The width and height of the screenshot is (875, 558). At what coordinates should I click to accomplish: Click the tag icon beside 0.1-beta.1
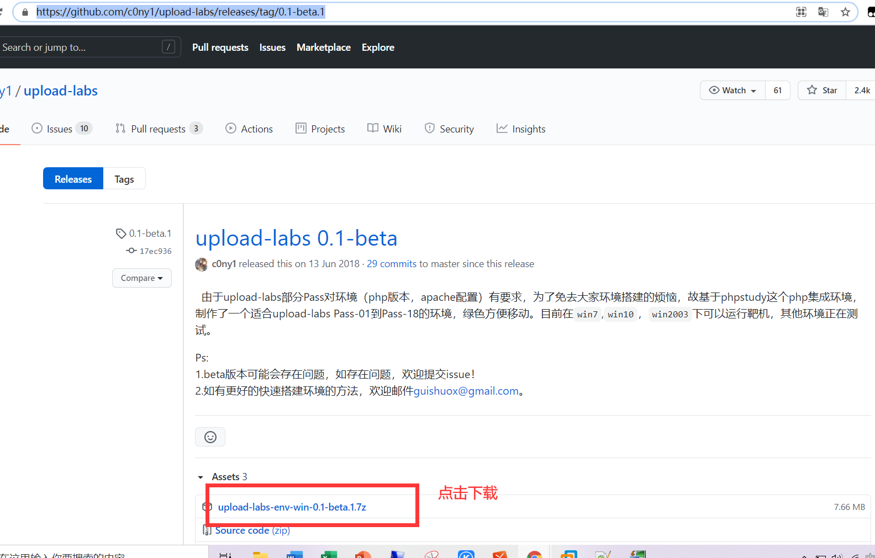(121, 233)
